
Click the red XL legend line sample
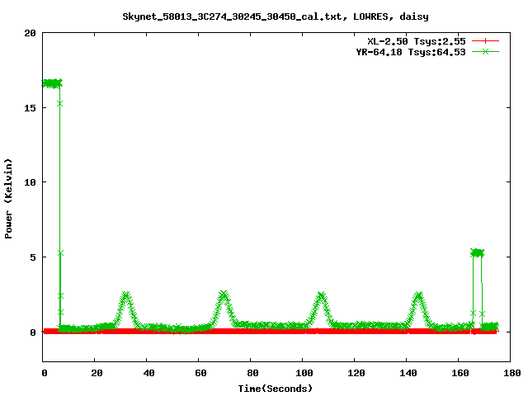485,41
